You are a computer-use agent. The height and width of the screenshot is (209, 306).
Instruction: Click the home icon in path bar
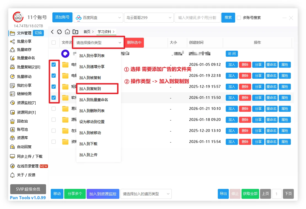67,32
